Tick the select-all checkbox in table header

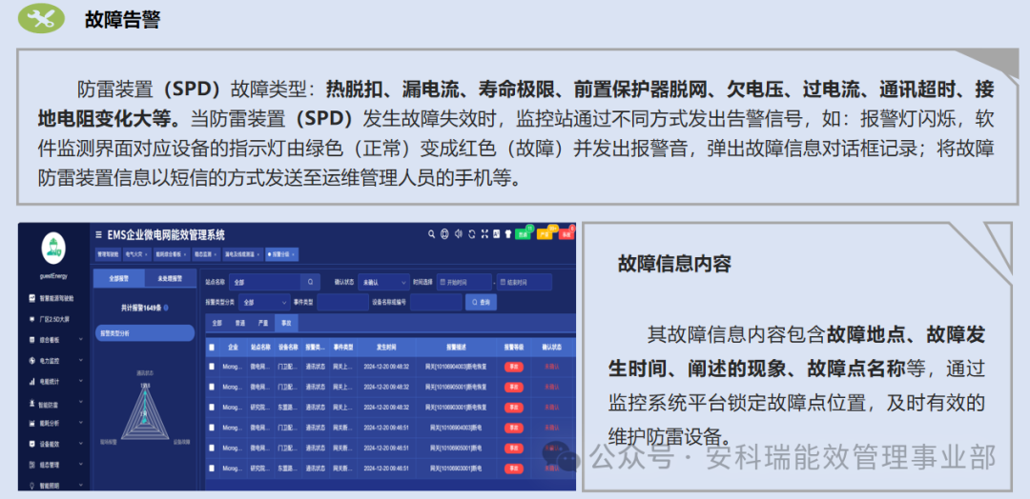click(x=212, y=348)
